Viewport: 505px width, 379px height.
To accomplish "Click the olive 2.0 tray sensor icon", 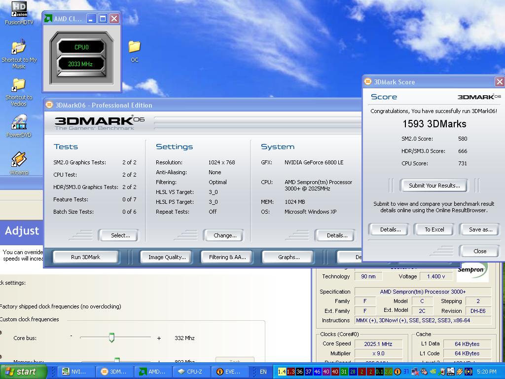I will click(389, 372).
